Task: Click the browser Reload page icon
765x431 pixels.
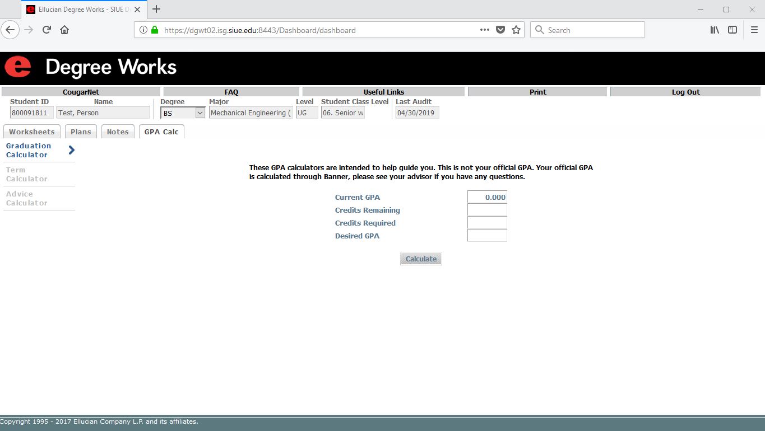Action: 47,30
